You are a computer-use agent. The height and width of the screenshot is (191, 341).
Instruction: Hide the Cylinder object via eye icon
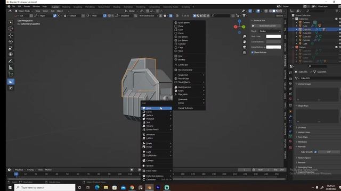340,40
